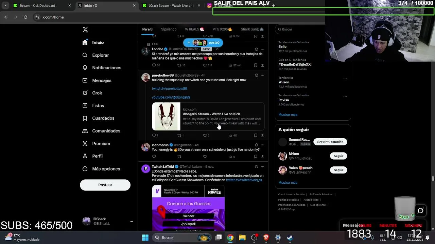This screenshot has height=244, width=435.
Task: Switch to the W REALS tab
Action: point(194,29)
